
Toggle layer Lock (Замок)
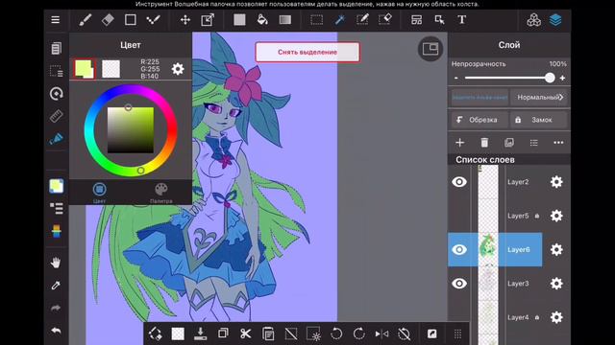coord(538,120)
